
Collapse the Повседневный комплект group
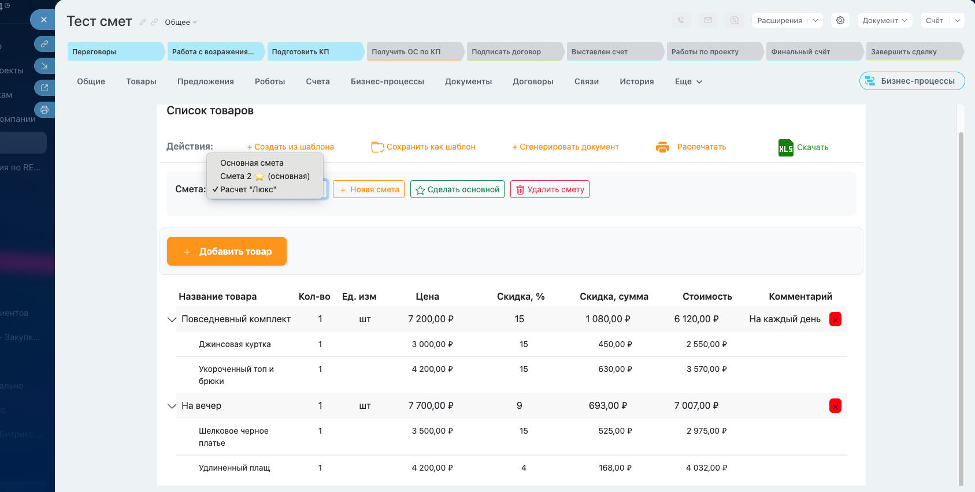172,319
